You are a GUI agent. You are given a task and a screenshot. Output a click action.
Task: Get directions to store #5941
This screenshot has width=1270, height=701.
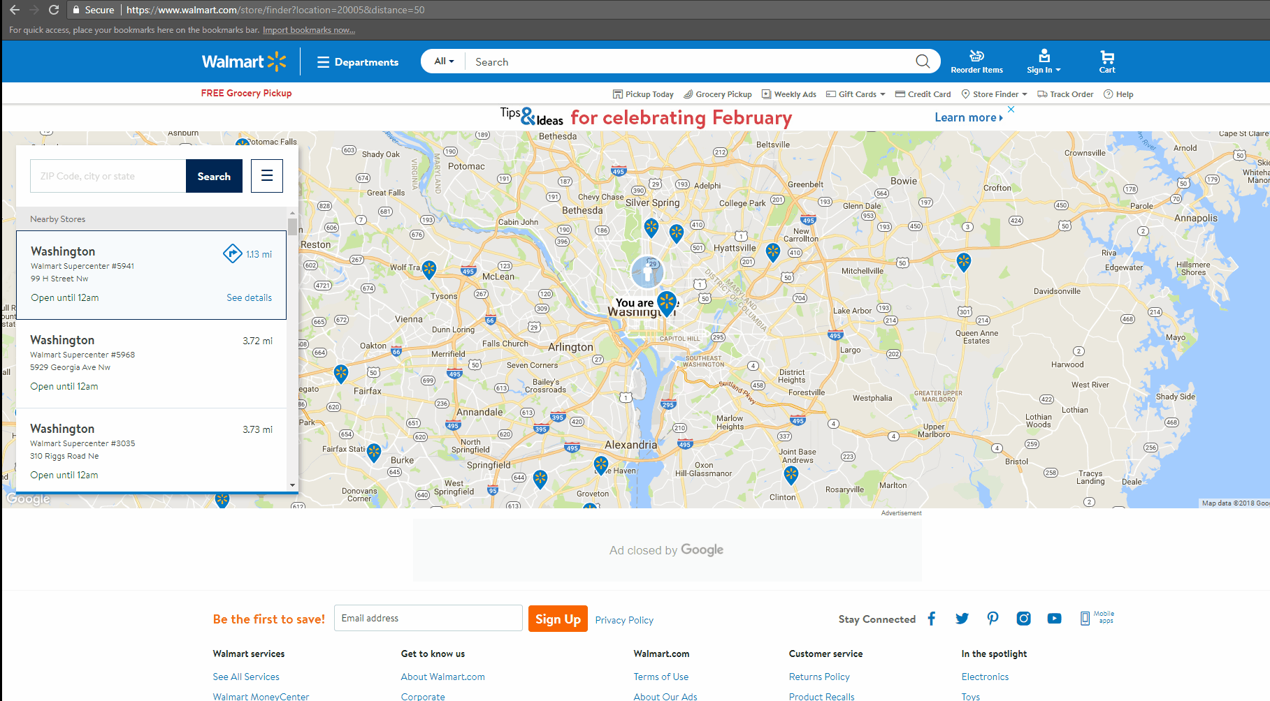pyautogui.click(x=232, y=253)
